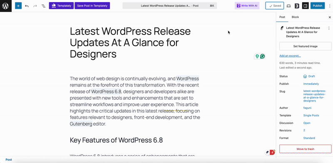Change the Standard post format

click(309, 138)
